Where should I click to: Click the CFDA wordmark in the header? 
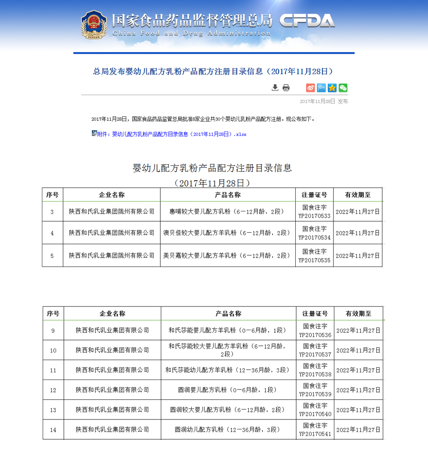coord(308,20)
